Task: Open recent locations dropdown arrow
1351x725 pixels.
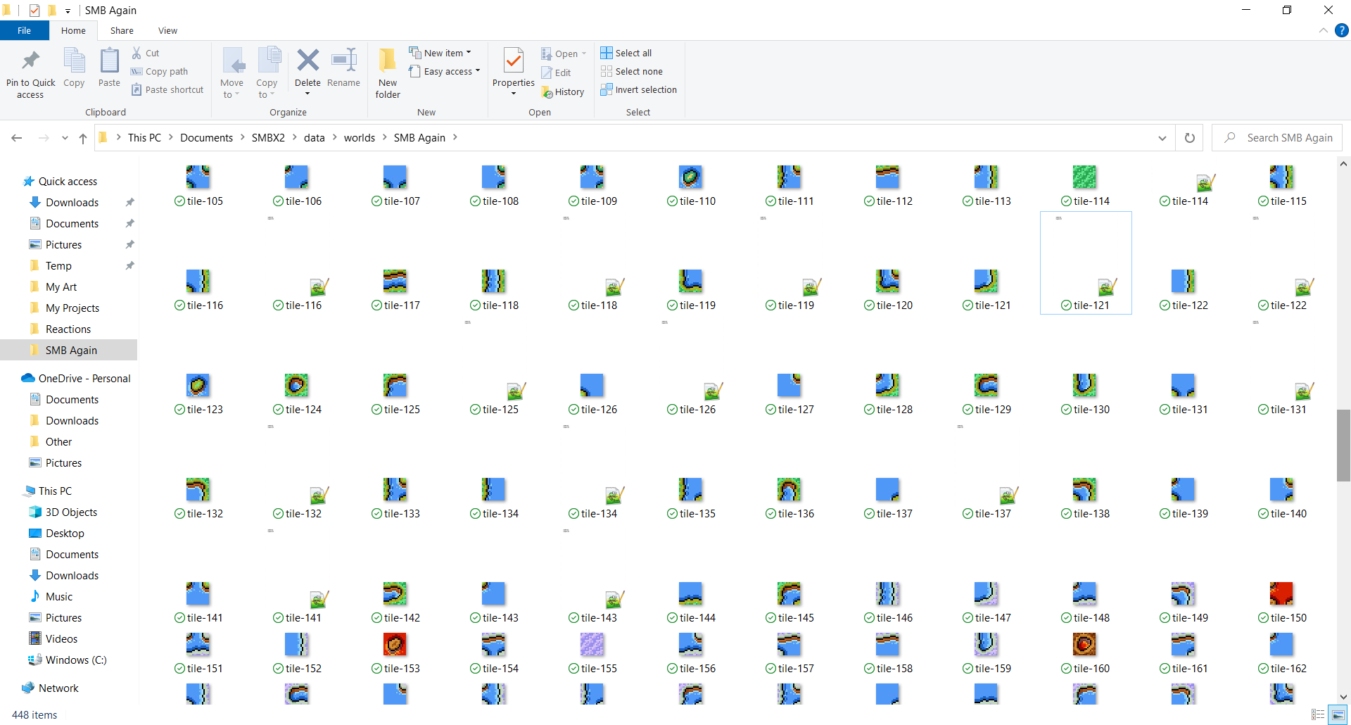Action: tap(65, 138)
